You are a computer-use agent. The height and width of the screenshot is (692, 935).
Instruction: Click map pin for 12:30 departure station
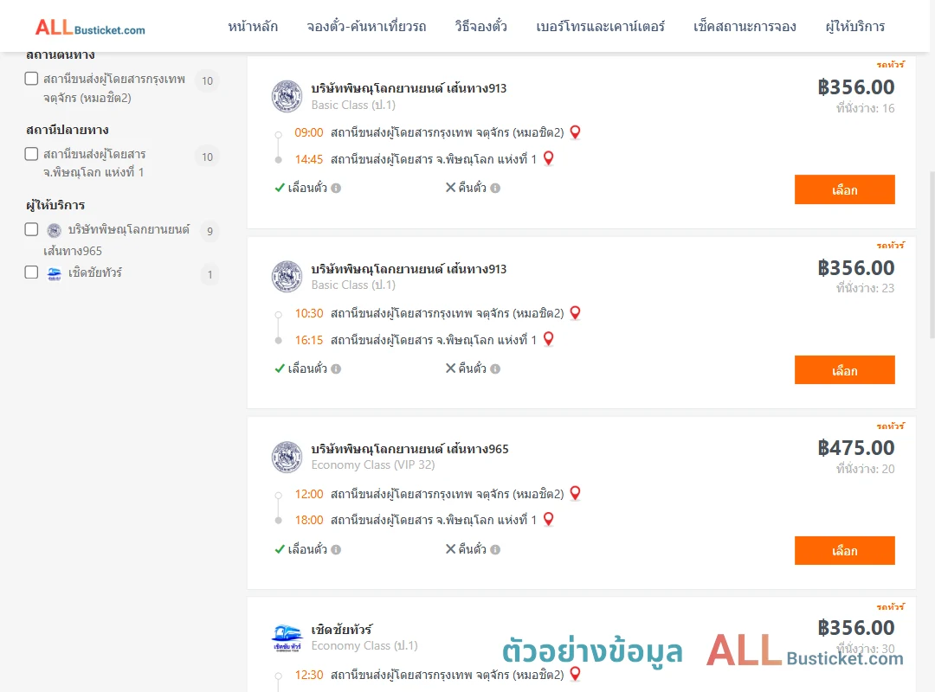[575, 674]
